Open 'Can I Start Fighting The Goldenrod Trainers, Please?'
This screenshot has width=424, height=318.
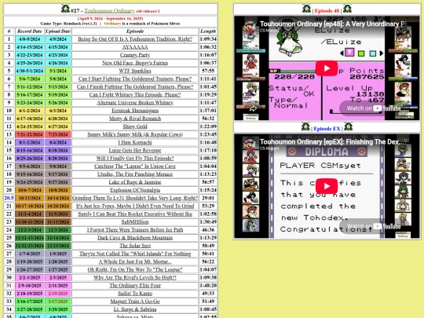coord(135,79)
